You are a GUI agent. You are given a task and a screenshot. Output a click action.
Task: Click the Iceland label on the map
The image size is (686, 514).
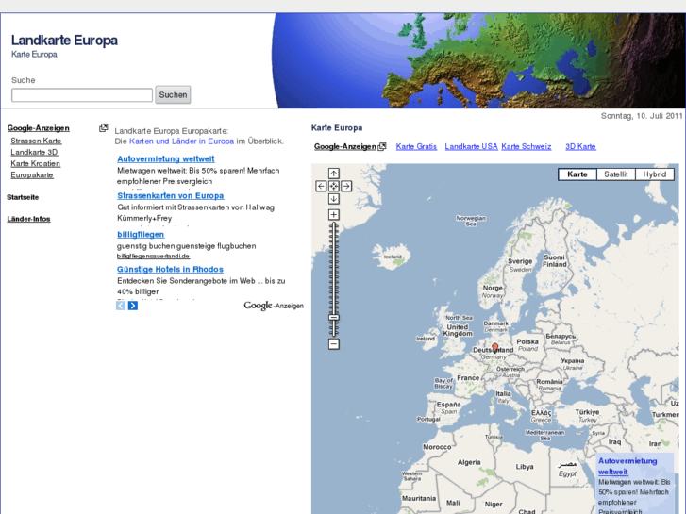(x=393, y=257)
